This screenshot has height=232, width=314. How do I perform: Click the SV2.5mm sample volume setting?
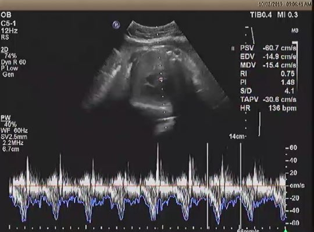14,137
